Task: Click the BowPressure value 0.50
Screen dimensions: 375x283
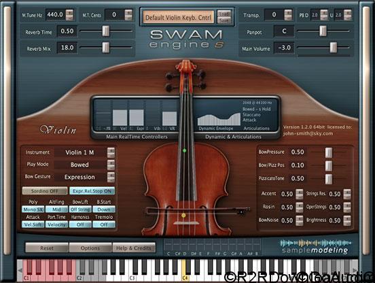Action: (x=298, y=152)
